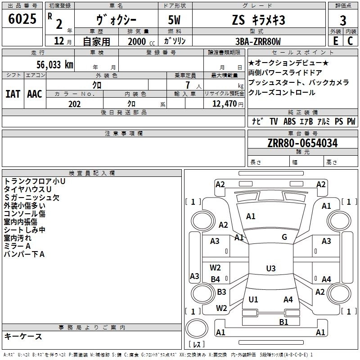Image resolution: width=360 pixels, height=360 pixels.
Task: Click the vehicle history 自家用
Action: tap(96, 41)
